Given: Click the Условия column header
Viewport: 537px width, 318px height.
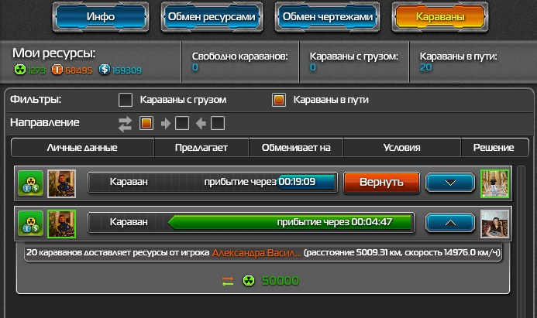Looking at the screenshot, I should click(401, 148).
